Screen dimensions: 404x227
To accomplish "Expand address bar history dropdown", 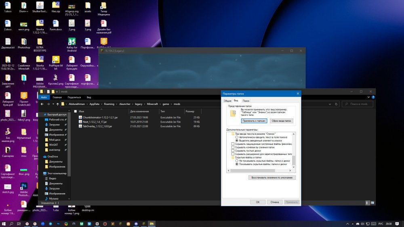I will tap(330, 104).
